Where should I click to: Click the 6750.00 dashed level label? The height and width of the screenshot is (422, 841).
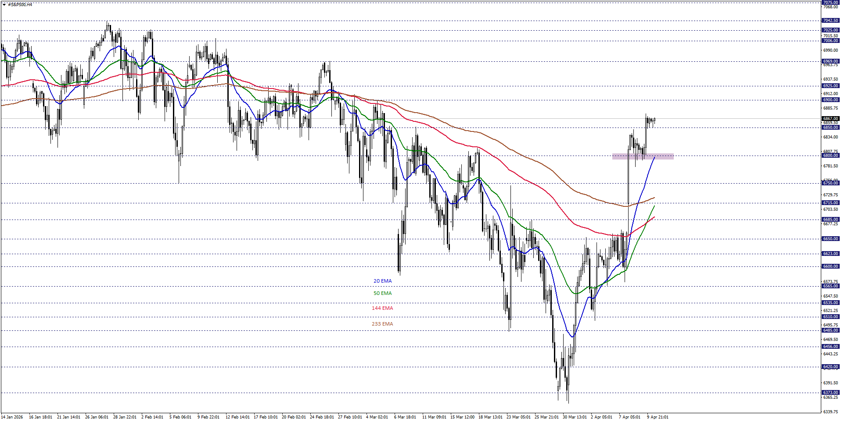pos(831,183)
